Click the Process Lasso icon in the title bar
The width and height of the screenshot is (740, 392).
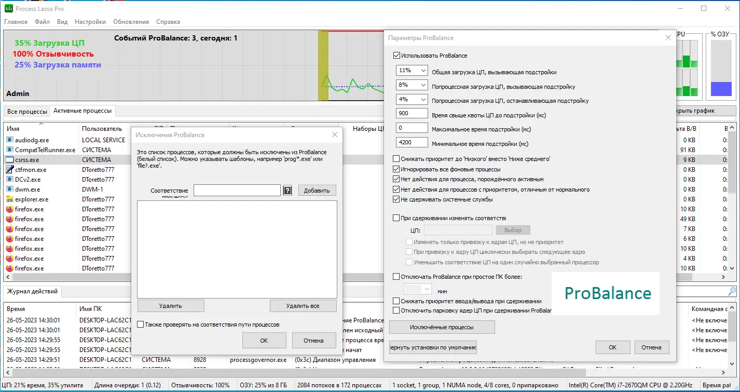[9, 9]
